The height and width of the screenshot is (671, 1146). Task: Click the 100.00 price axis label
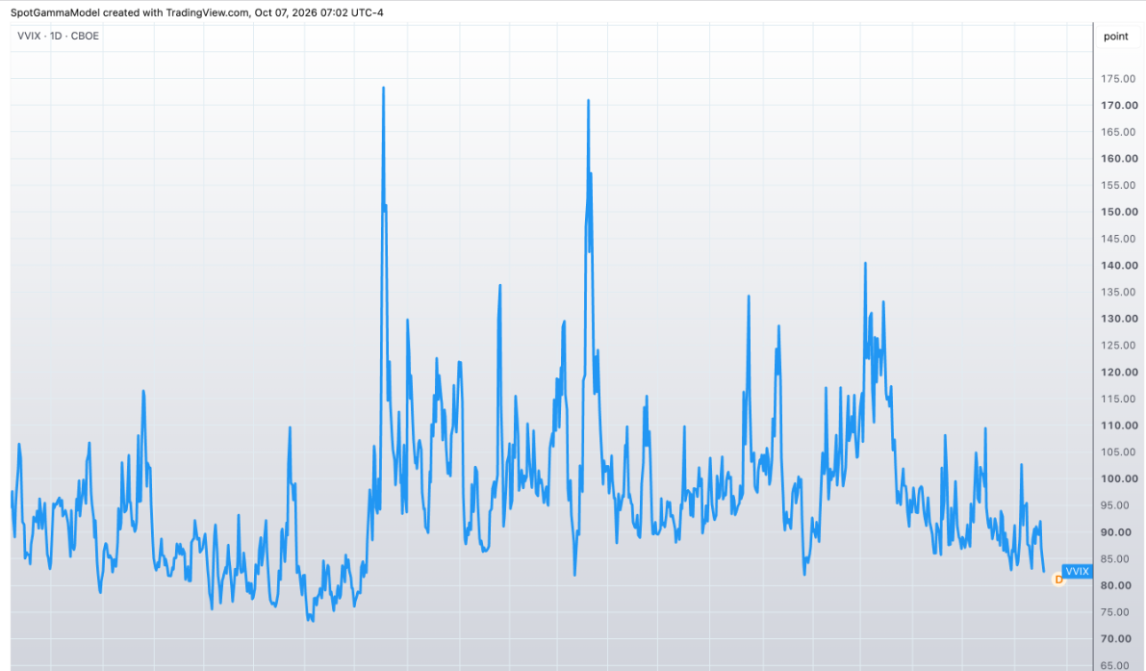click(x=1119, y=478)
